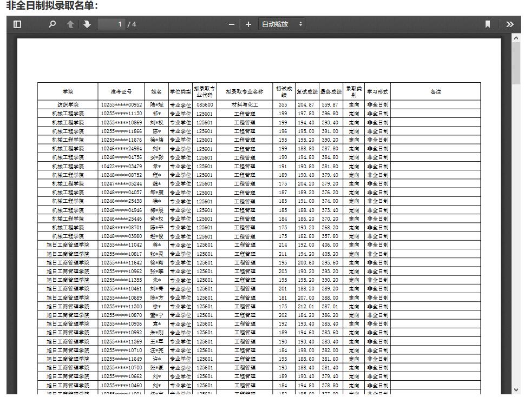Viewport: 524px width, 397px height.
Task: Click the 材料与化工 major name cell
Action: 245,105
